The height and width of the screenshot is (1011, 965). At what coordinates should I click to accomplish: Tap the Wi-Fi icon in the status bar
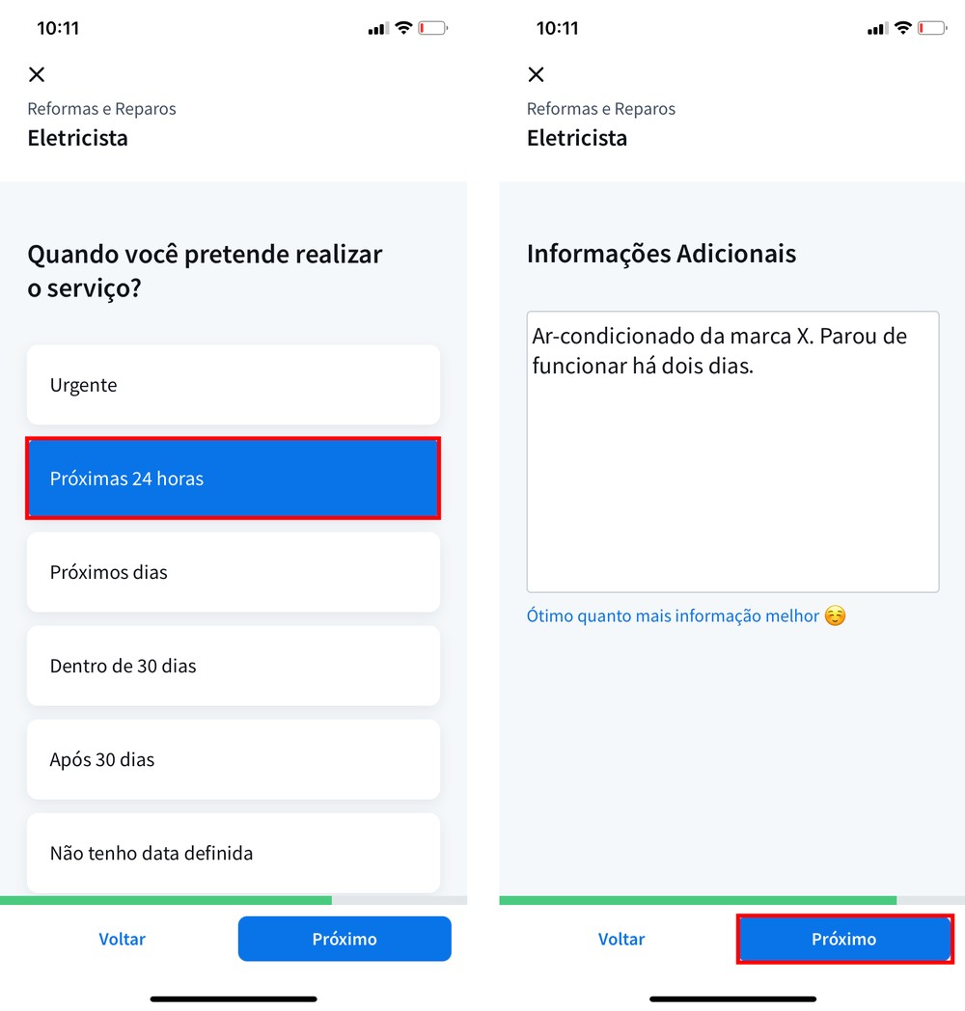tap(403, 28)
